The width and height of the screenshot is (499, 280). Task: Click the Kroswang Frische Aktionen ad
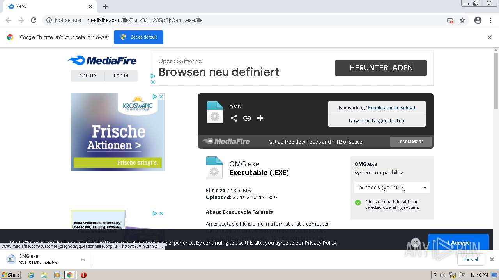(x=118, y=132)
